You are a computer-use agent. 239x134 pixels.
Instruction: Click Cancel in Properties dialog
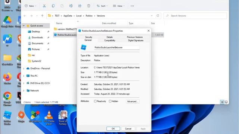coord(128,129)
